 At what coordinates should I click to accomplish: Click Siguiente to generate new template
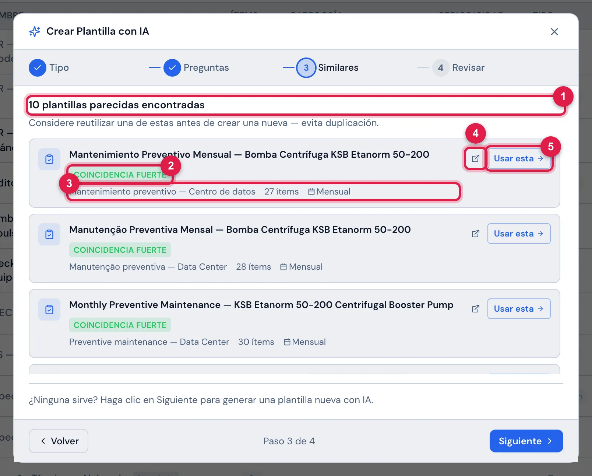coord(526,441)
